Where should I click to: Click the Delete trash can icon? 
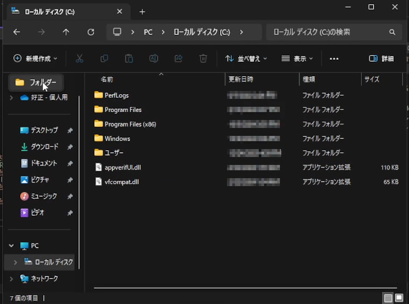[x=203, y=58]
